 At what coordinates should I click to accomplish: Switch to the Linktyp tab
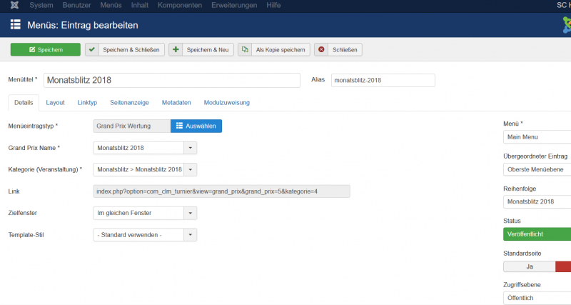pos(87,103)
